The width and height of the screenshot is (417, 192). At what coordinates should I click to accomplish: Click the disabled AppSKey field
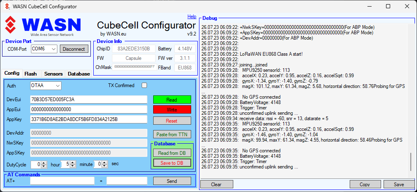click(88, 153)
